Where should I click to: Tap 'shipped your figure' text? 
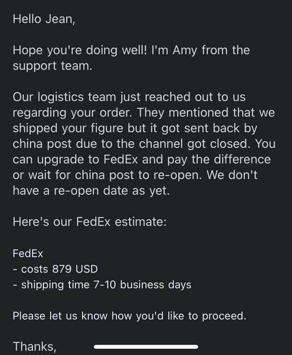point(68,129)
